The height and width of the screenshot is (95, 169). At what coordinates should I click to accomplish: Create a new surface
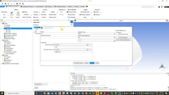point(96,12)
